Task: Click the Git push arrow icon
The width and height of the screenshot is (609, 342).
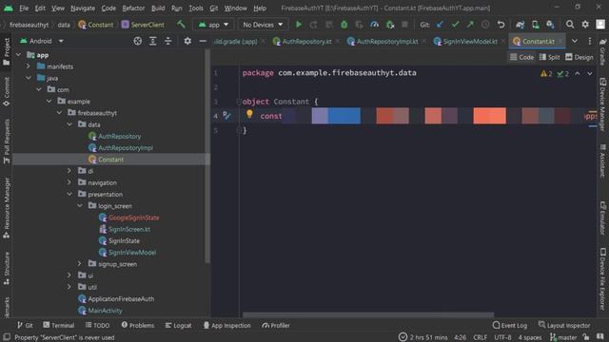Action: pyautogui.click(x=470, y=25)
